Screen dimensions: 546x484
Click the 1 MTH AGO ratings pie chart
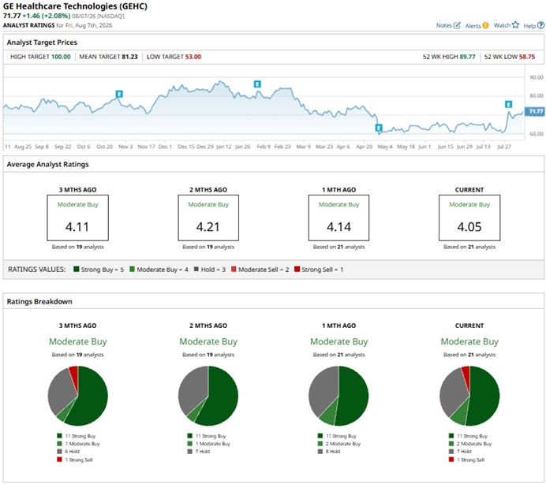point(338,396)
